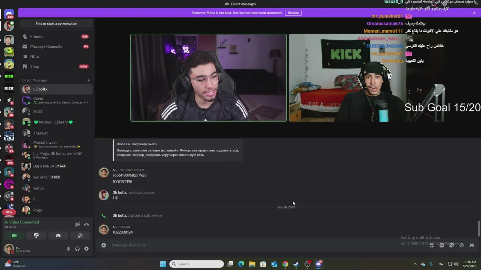Deafen with the headphones icon
Viewport: 481px width, 270px height.
point(77,249)
